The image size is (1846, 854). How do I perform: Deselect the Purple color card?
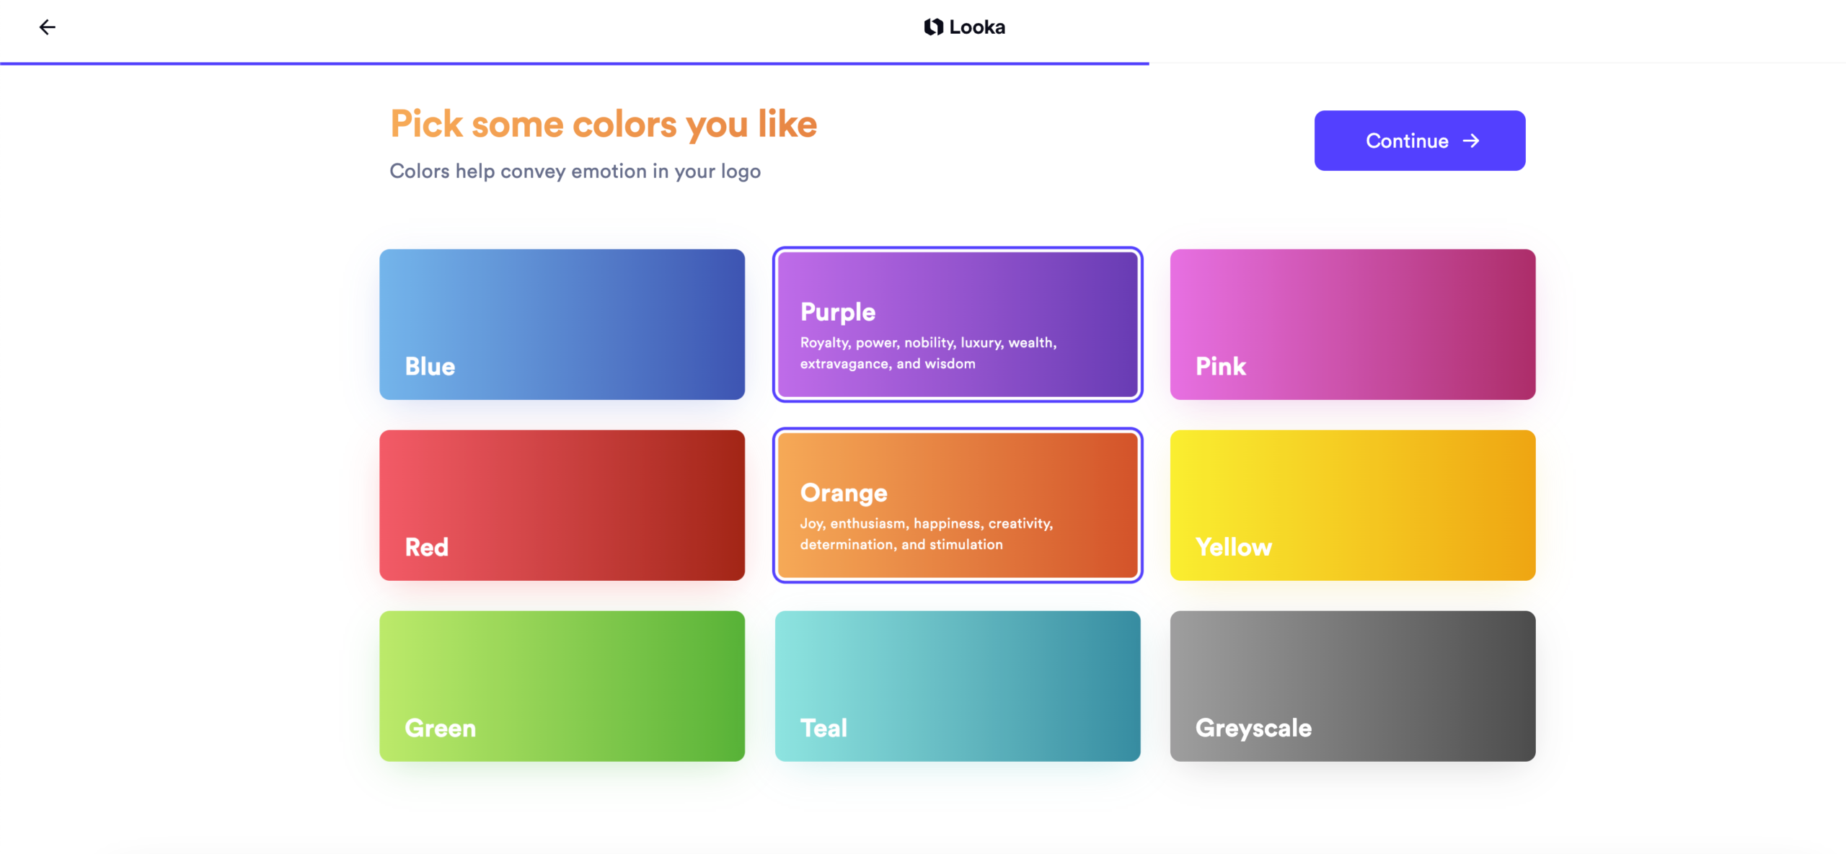click(x=957, y=325)
